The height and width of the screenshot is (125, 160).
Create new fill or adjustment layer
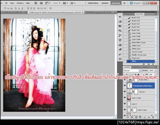point(141,117)
